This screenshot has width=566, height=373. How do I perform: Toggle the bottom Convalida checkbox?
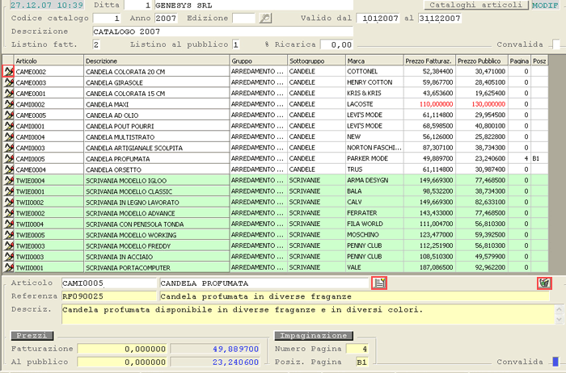point(556,362)
